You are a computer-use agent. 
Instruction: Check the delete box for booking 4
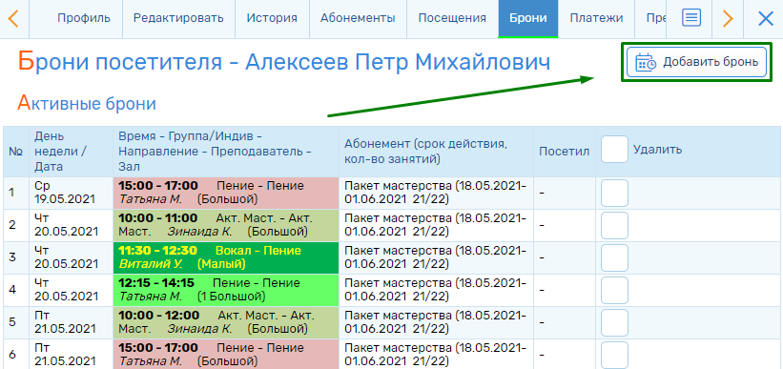click(614, 290)
